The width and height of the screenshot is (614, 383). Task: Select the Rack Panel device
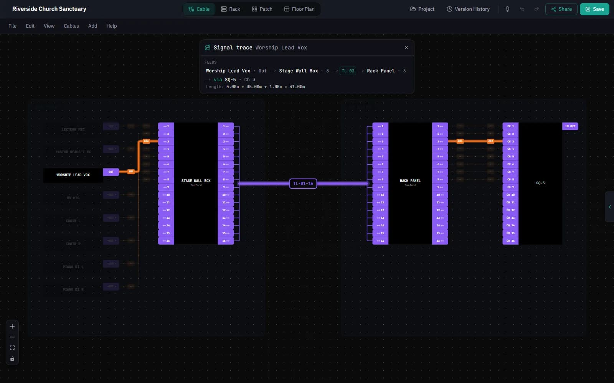[410, 183]
